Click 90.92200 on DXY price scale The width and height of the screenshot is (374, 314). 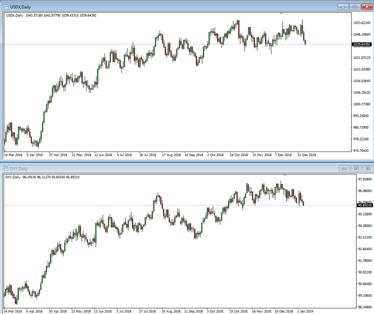(x=365, y=272)
